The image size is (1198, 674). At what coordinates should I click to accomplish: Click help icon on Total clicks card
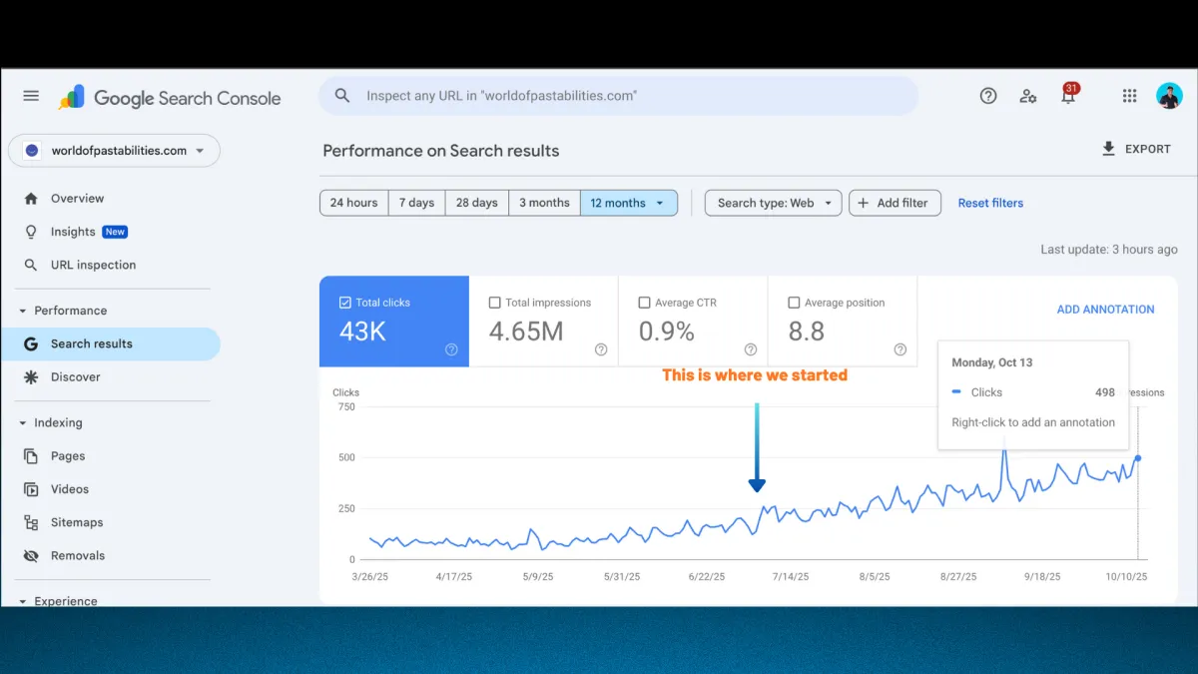pyautogui.click(x=451, y=349)
